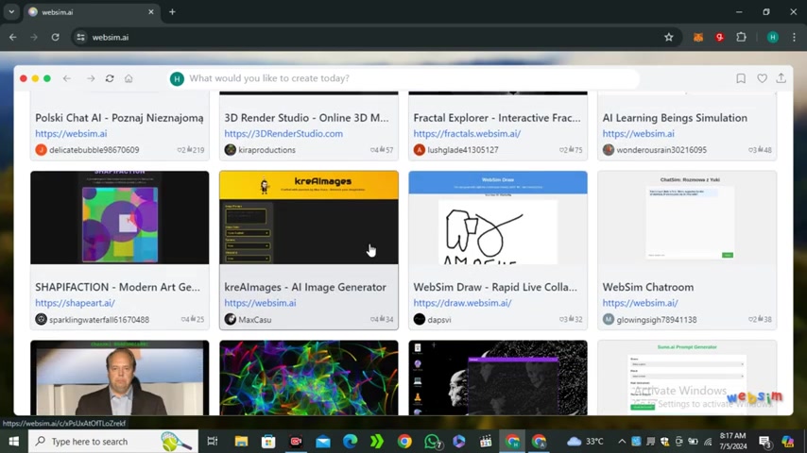Click the green H avatar in prompt bar
This screenshot has width=807, height=453.
(x=177, y=78)
